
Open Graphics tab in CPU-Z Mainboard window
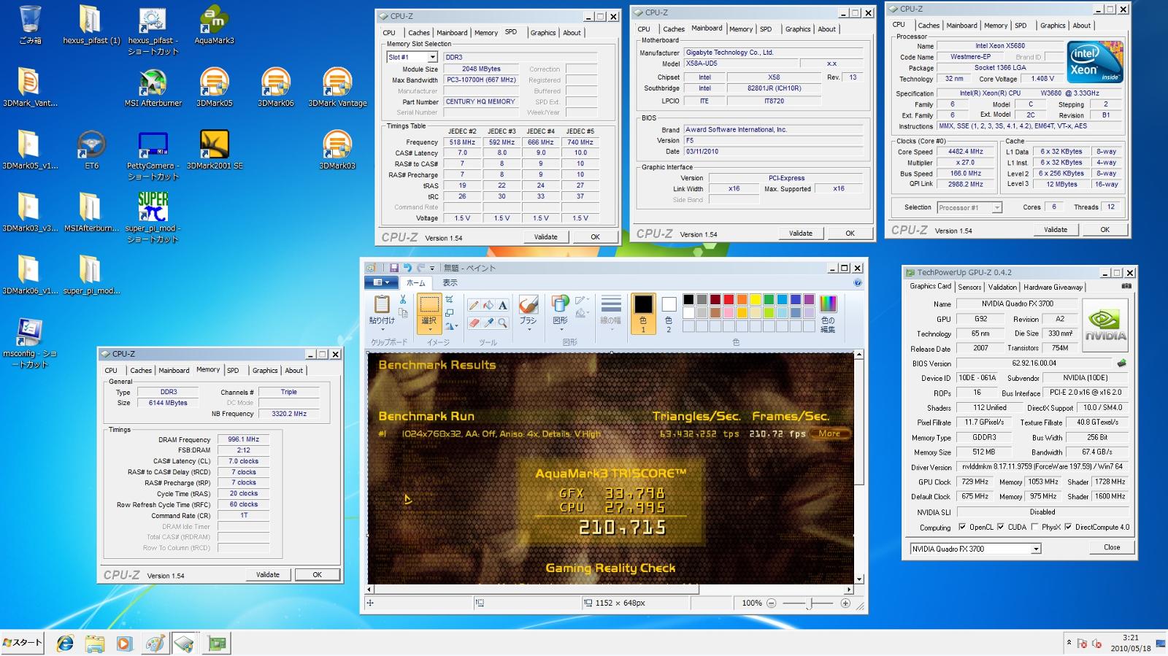[x=797, y=29]
